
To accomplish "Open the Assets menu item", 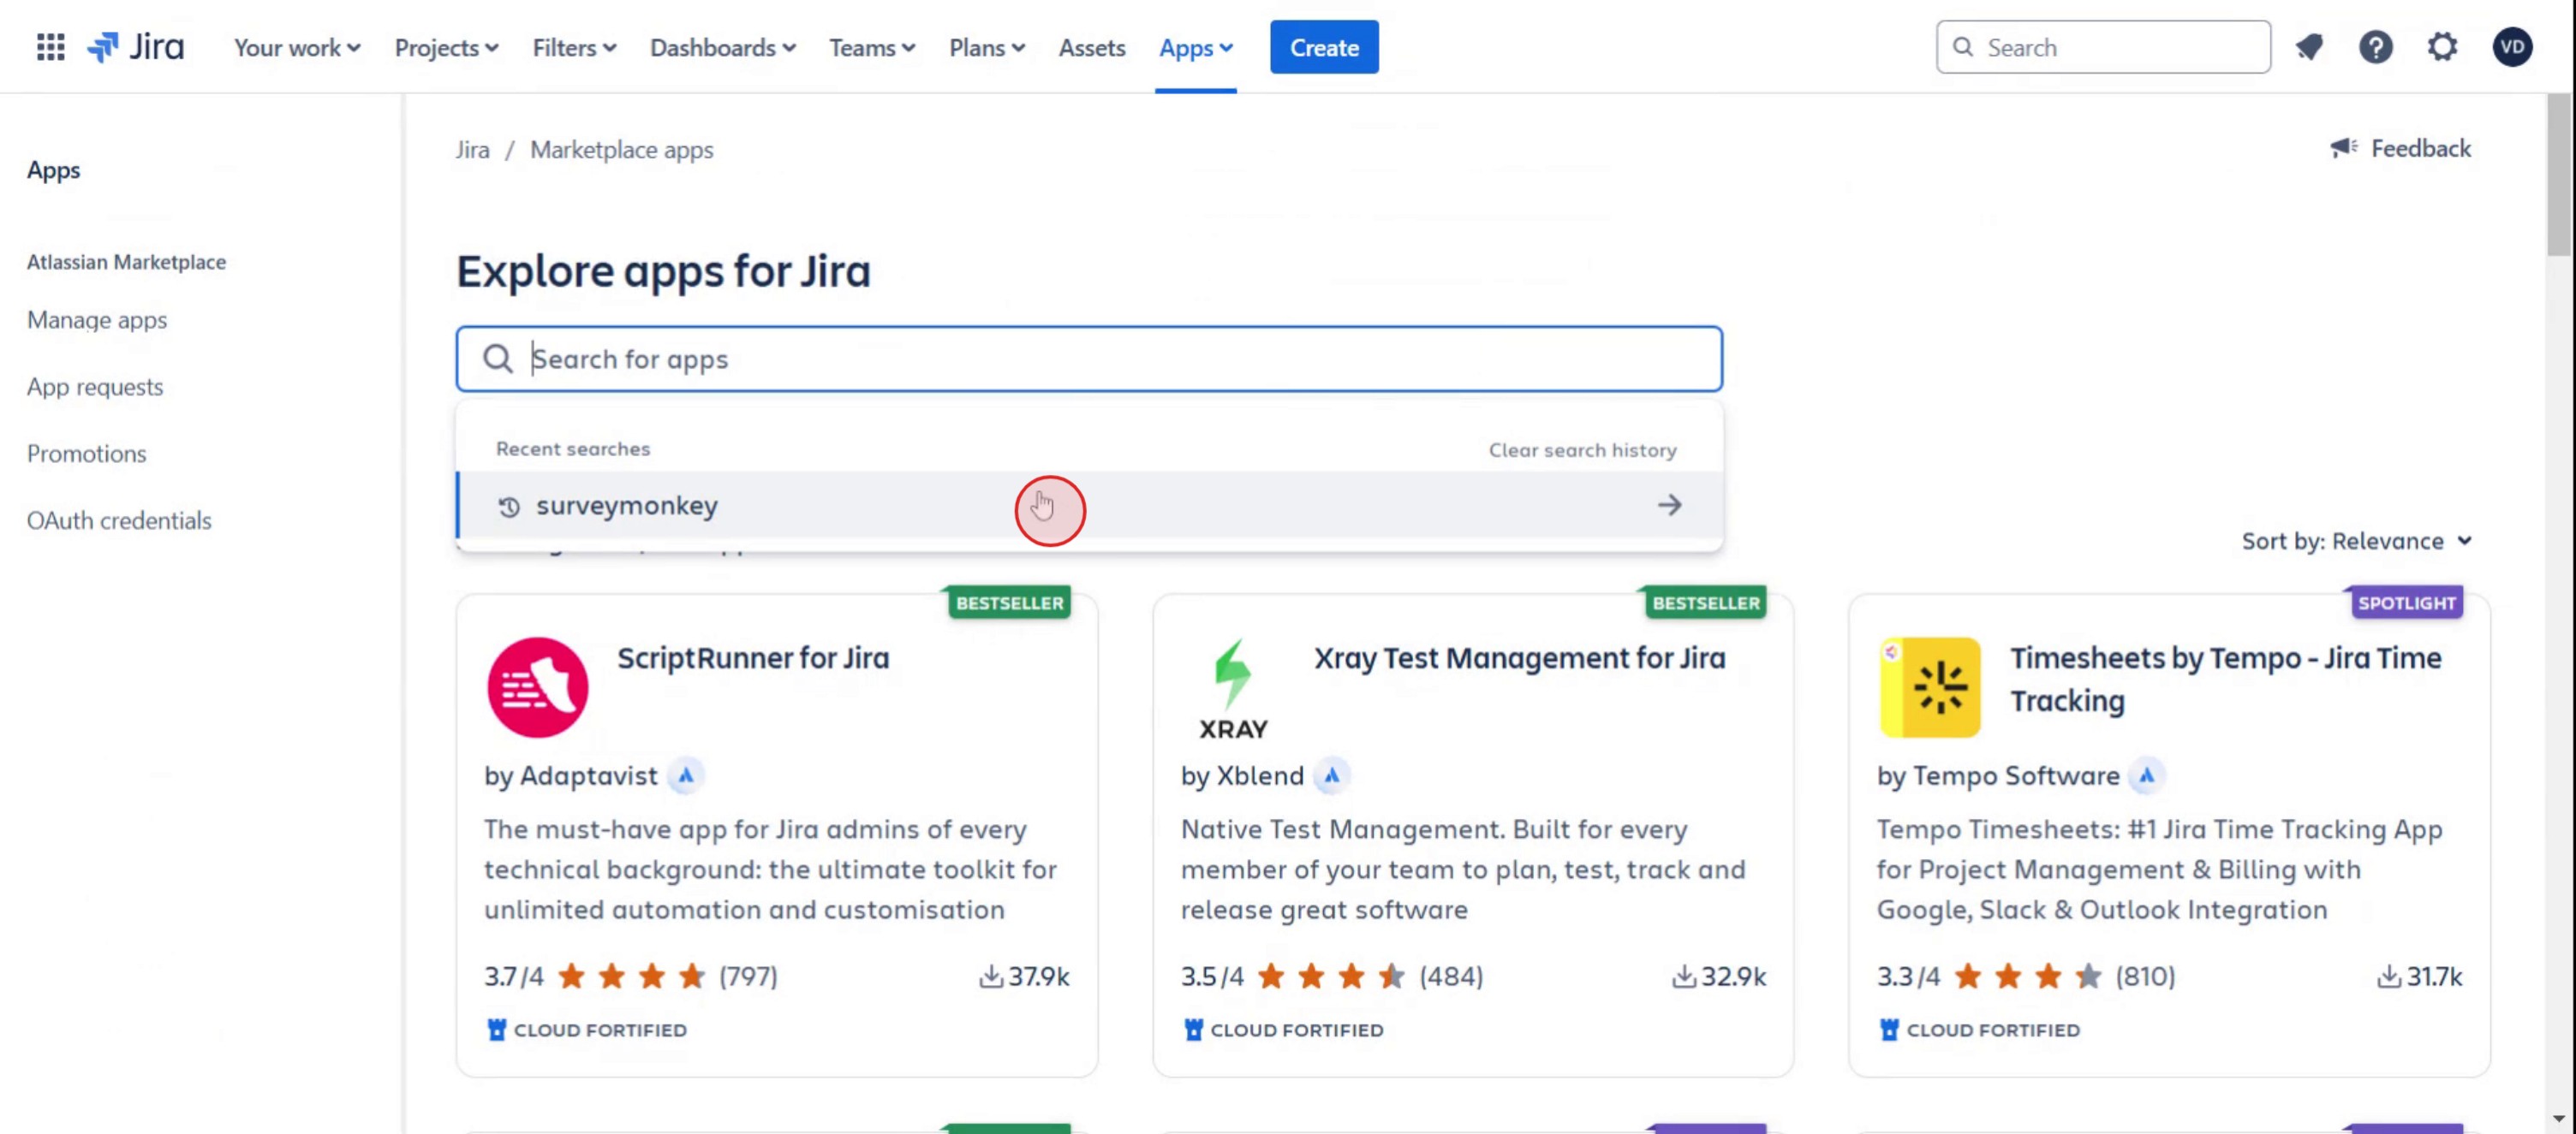I will (x=1091, y=47).
